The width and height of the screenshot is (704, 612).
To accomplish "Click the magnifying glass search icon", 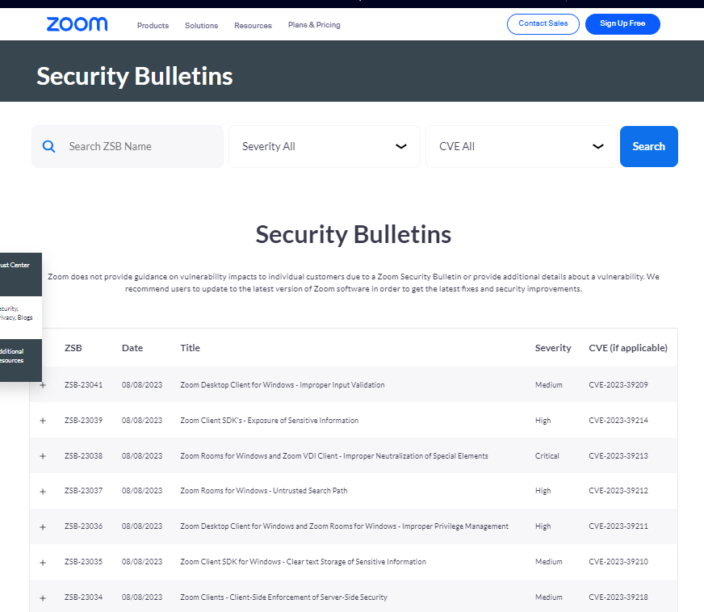I will [x=48, y=146].
